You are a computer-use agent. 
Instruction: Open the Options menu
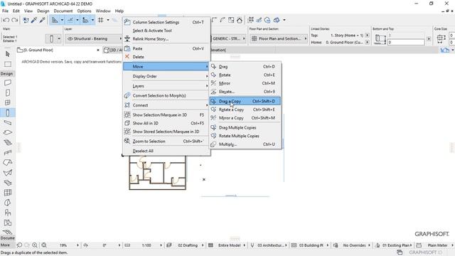pos(84,11)
